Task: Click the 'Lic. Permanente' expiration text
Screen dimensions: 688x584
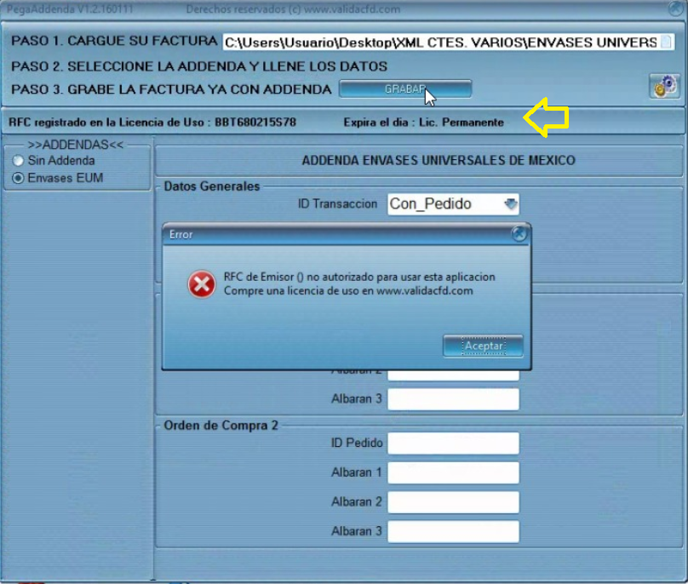Action: click(462, 122)
